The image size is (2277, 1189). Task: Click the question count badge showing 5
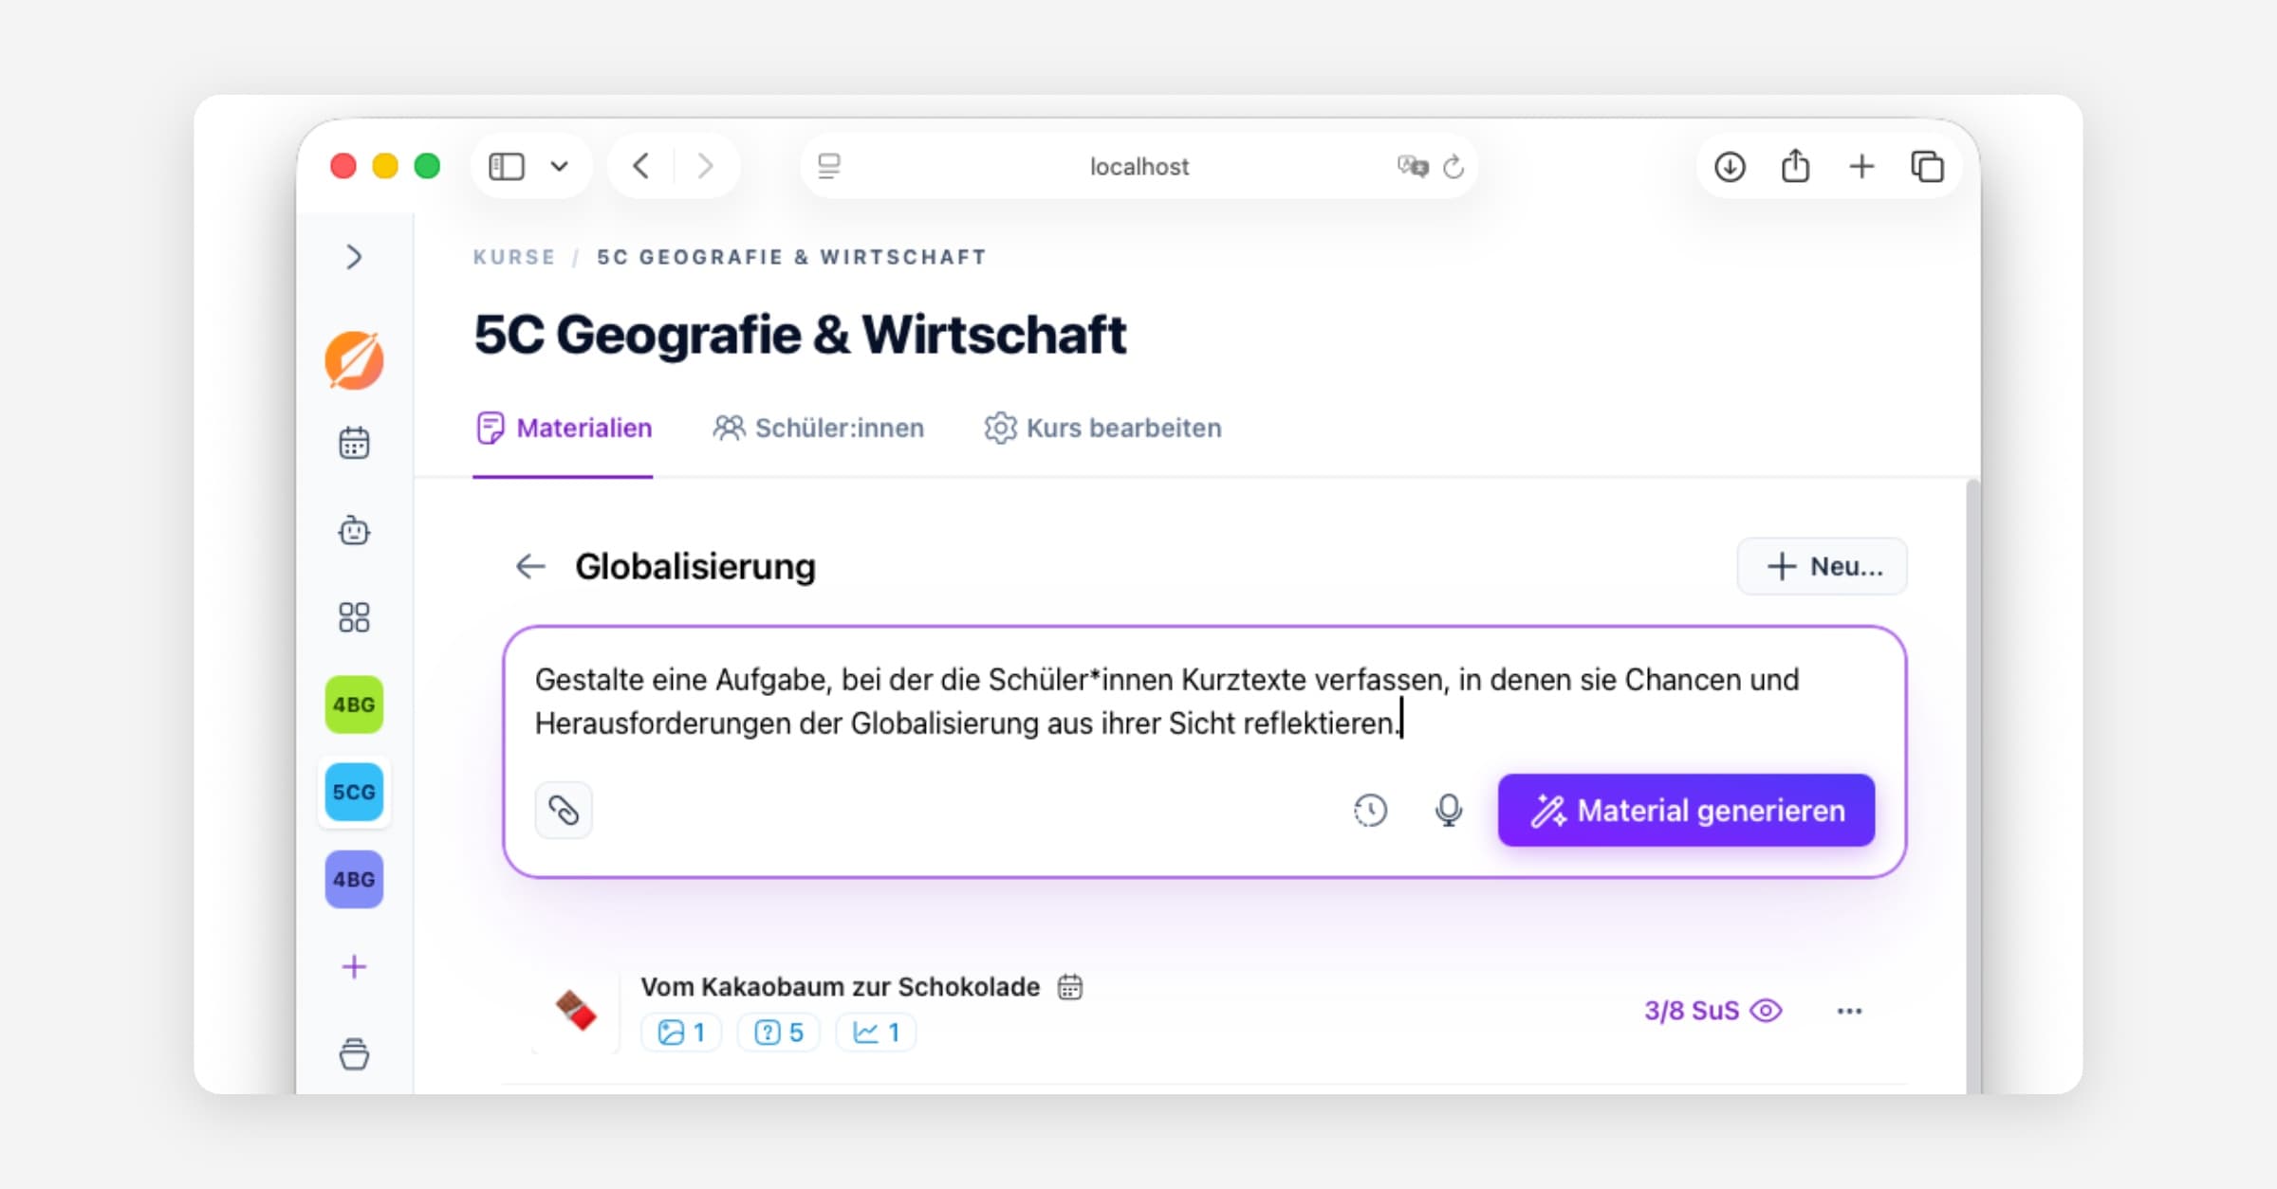coord(778,1033)
